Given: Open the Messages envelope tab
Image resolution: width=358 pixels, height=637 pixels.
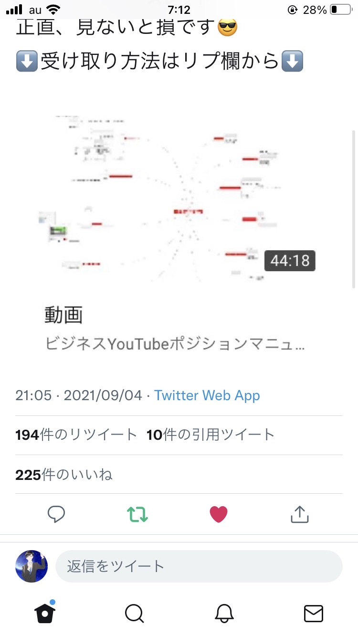Looking at the screenshot, I should tap(314, 614).
